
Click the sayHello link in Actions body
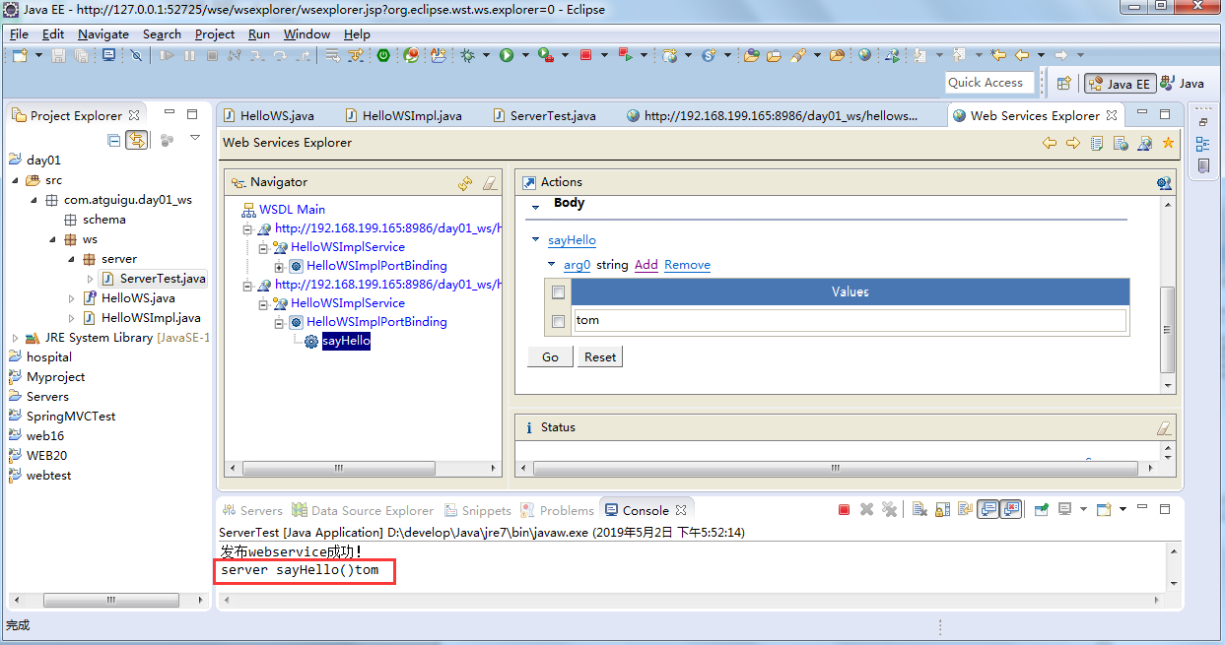[x=572, y=240]
